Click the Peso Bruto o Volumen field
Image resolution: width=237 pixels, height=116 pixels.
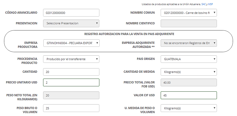click(x=71, y=108)
